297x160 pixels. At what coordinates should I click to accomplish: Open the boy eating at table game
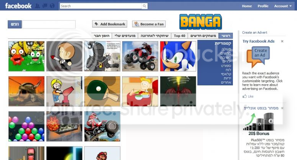click(140, 91)
